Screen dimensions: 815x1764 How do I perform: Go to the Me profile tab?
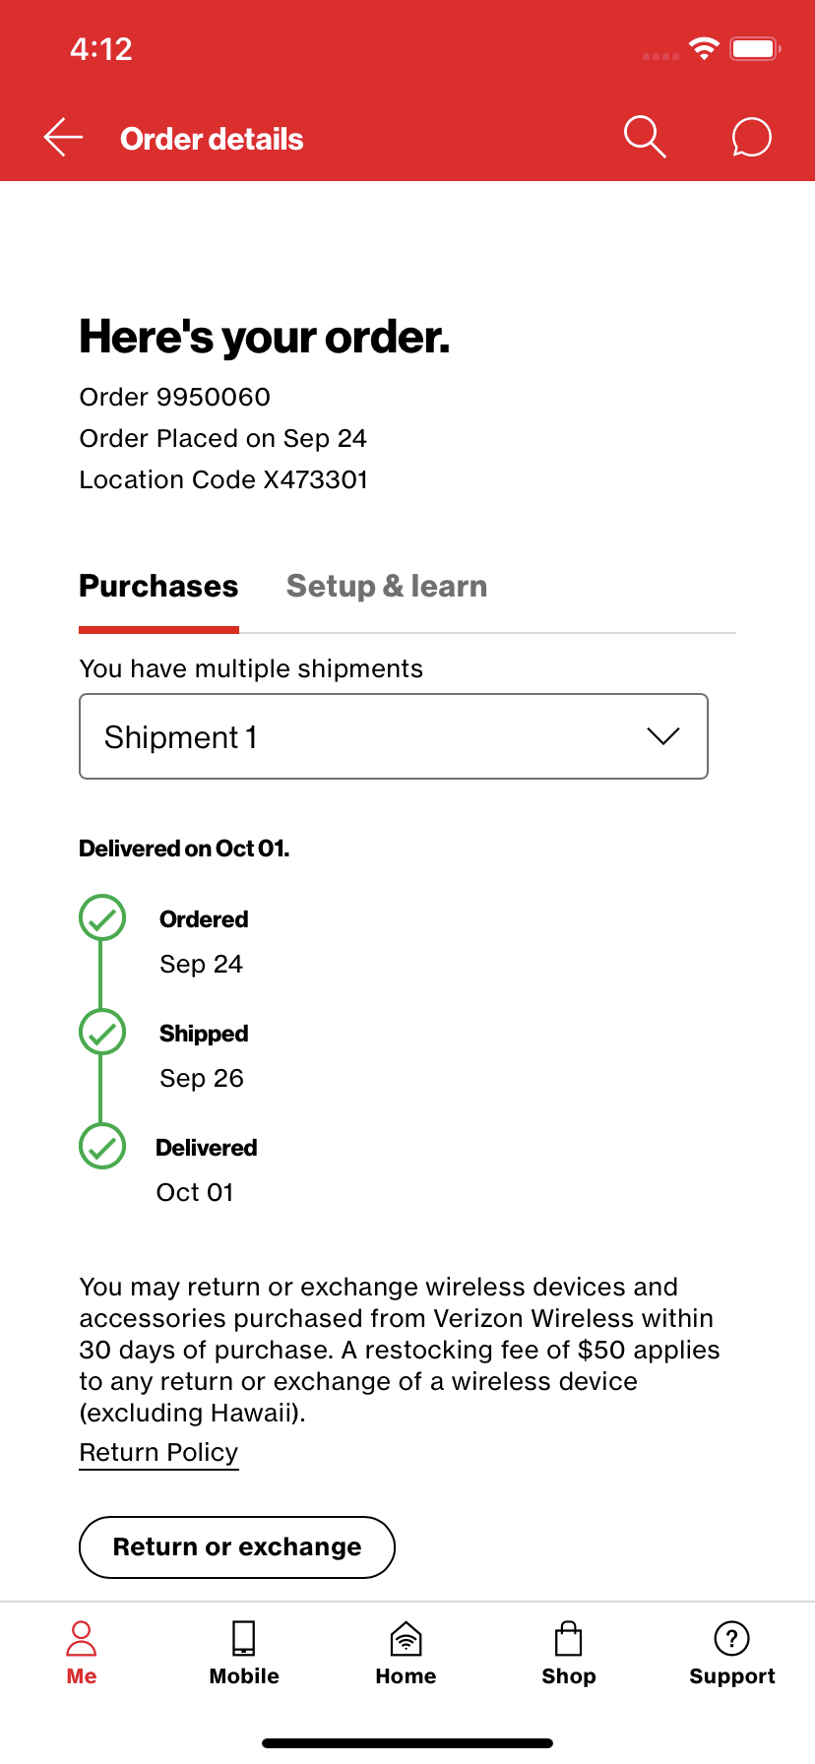click(82, 1653)
